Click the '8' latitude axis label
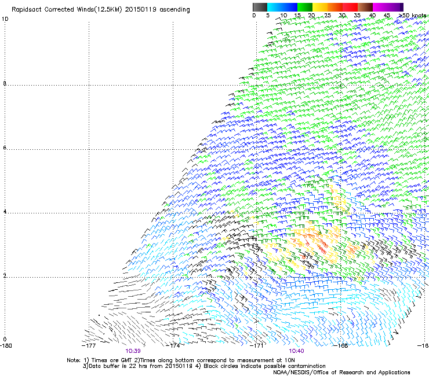The width and height of the screenshot is (429, 376). [x=5, y=83]
